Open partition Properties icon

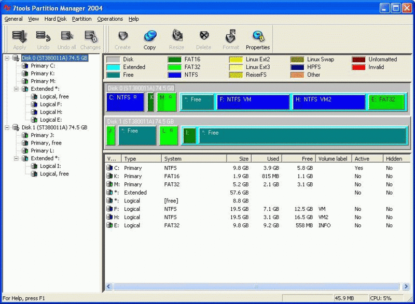258,39
